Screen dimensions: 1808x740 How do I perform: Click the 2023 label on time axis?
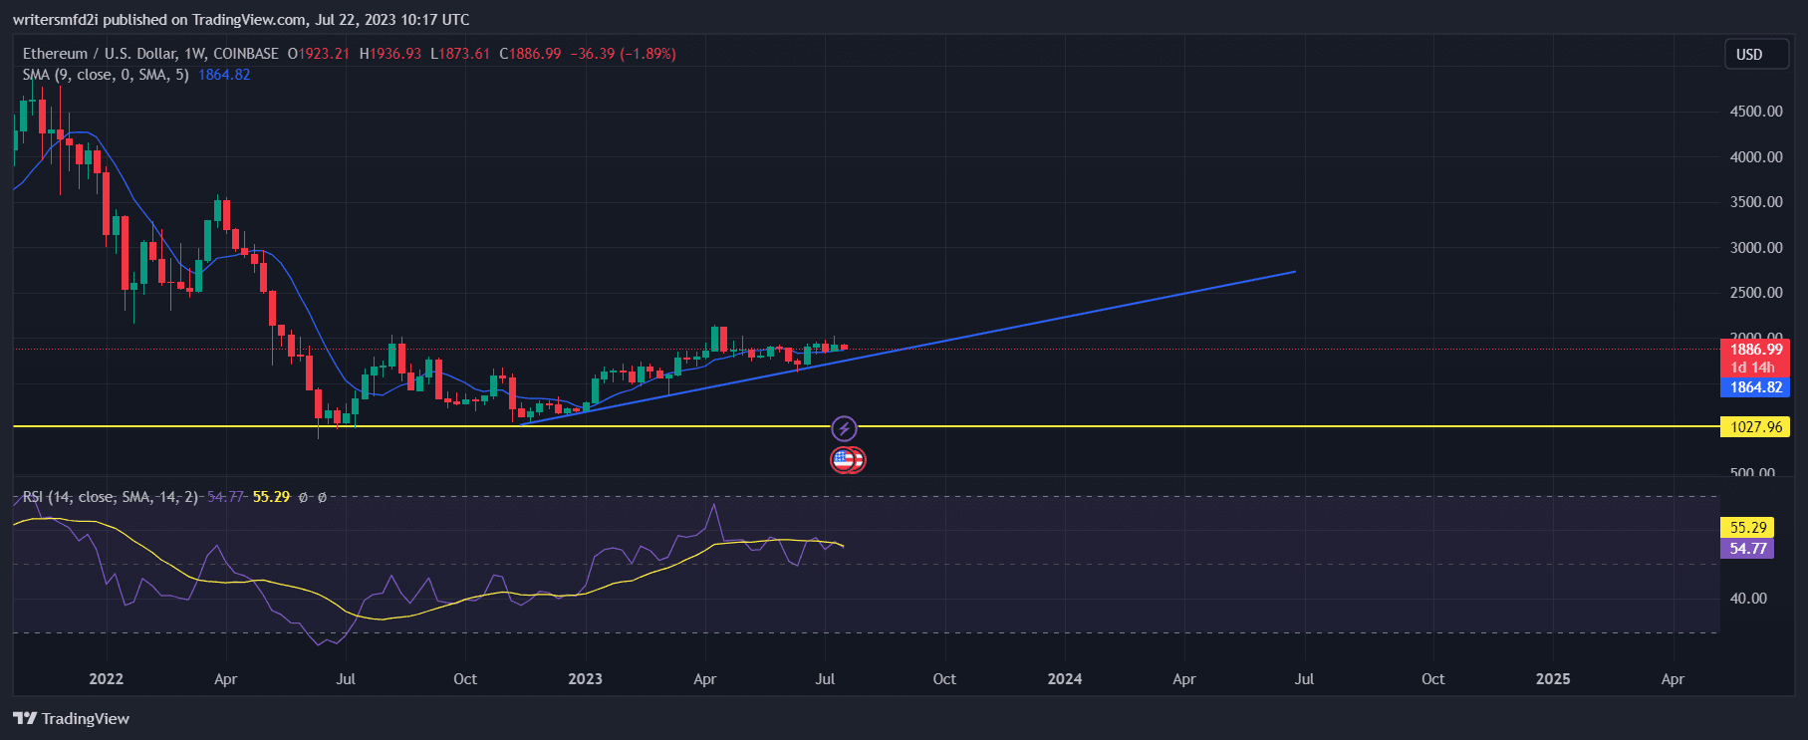pyautogui.click(x=585, y=679)
